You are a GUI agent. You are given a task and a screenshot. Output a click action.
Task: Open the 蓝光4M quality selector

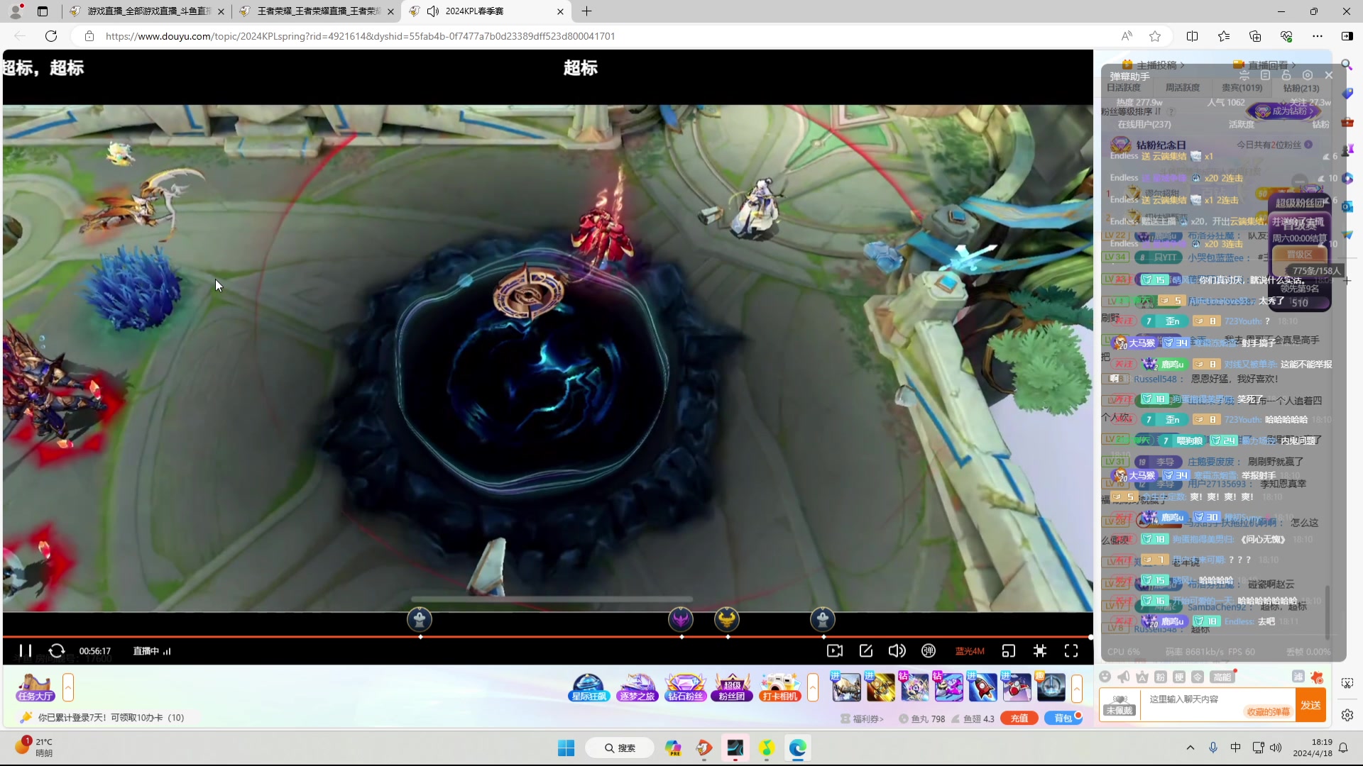(970, 651)
